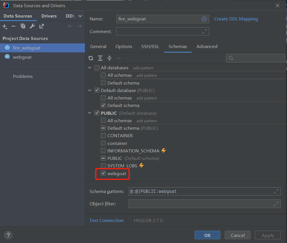The width and height of the screenshot is (287, 243).
Task: Open the Schemas tab
Action: (x=178, y=47)
